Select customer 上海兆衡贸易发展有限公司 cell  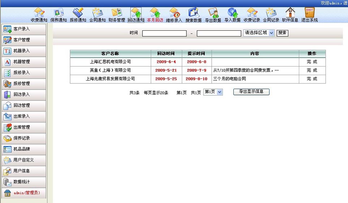click(110, 79)
